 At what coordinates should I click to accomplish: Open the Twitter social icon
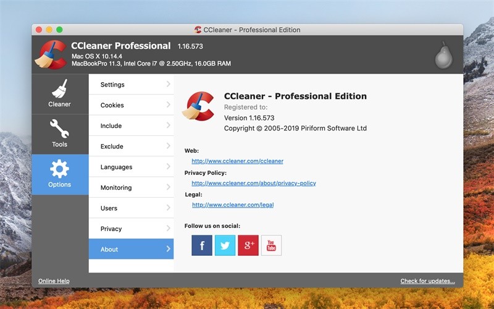click(x=225, y=245)
